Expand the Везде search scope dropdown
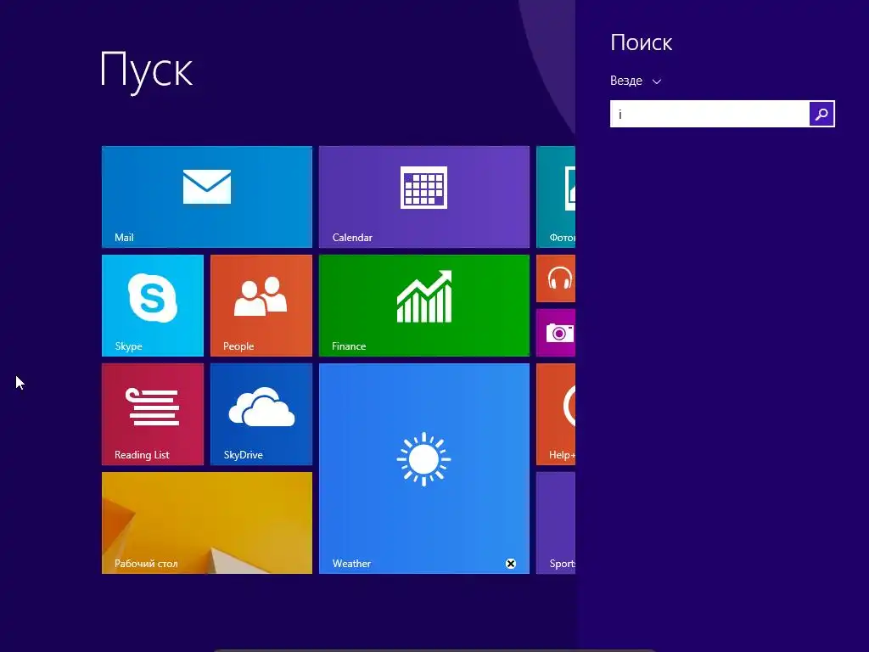869x652 pixels. (x=636, y=81)
